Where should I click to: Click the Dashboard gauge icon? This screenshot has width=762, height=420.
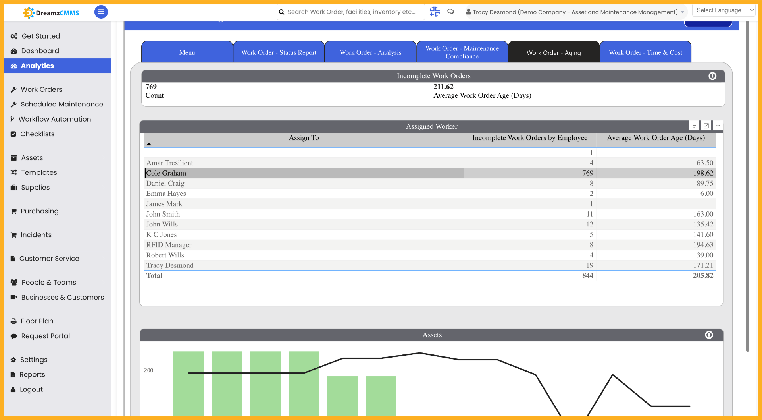(x=14, y=51)
